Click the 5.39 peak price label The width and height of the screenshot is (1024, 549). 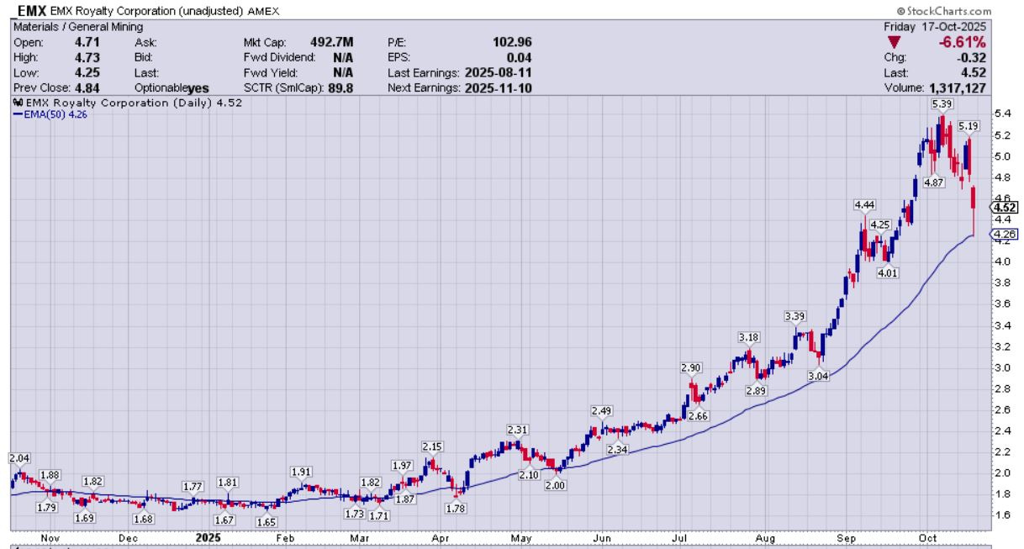coord(941,103)
